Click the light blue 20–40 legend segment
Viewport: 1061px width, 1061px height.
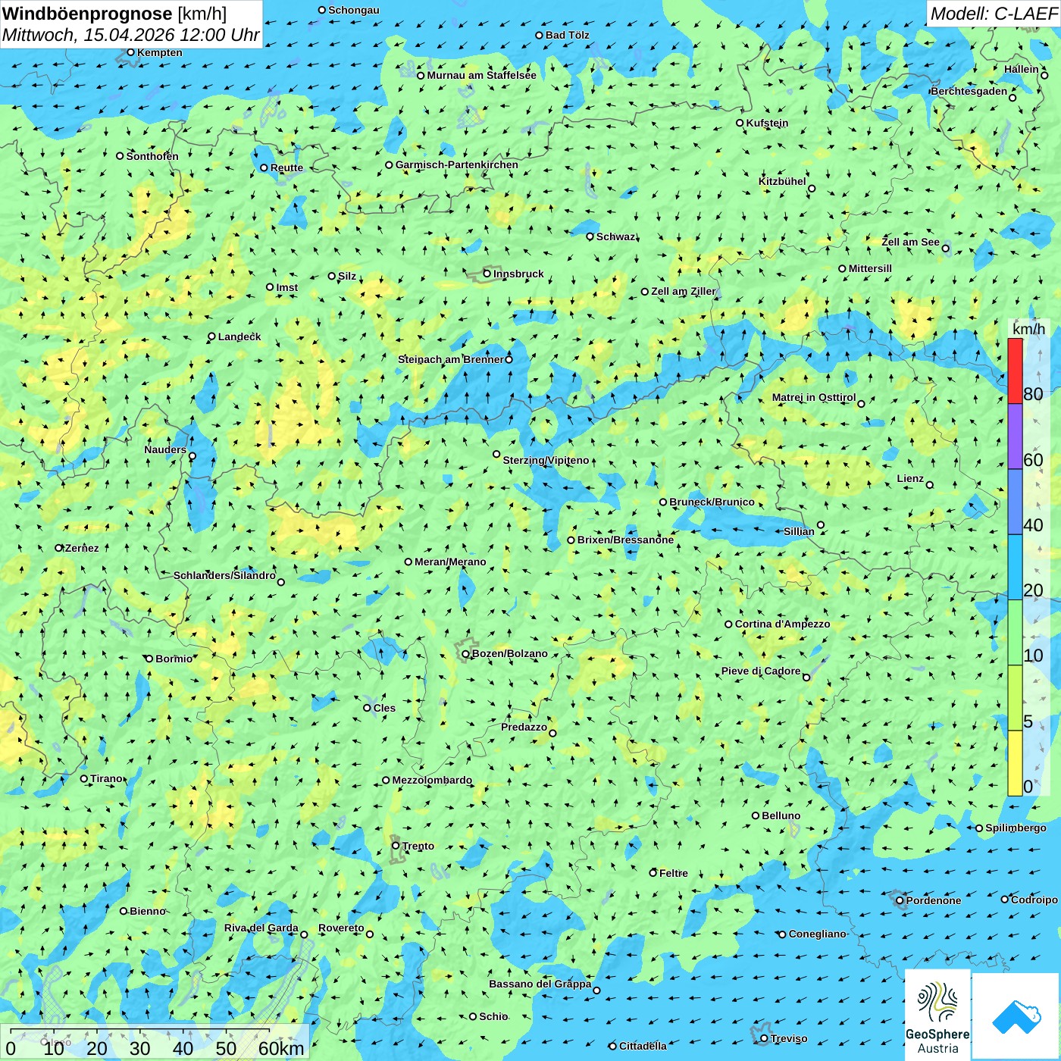pyautogui.click(x=1015, y=568)
